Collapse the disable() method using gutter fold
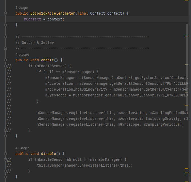Screen dimensions: 191x182 click(5, 154)
